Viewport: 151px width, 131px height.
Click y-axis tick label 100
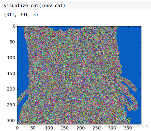11,58
